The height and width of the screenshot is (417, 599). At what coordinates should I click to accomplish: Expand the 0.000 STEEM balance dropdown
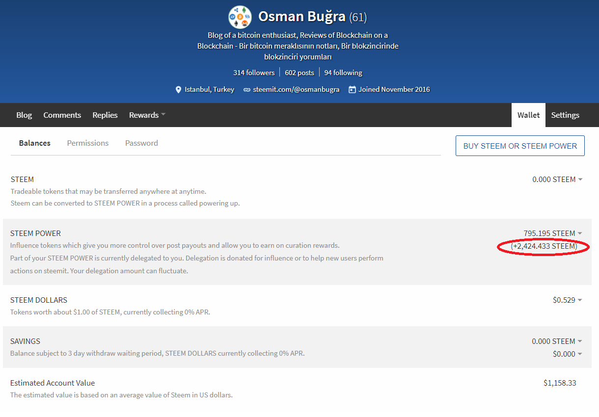click(557, 180)
